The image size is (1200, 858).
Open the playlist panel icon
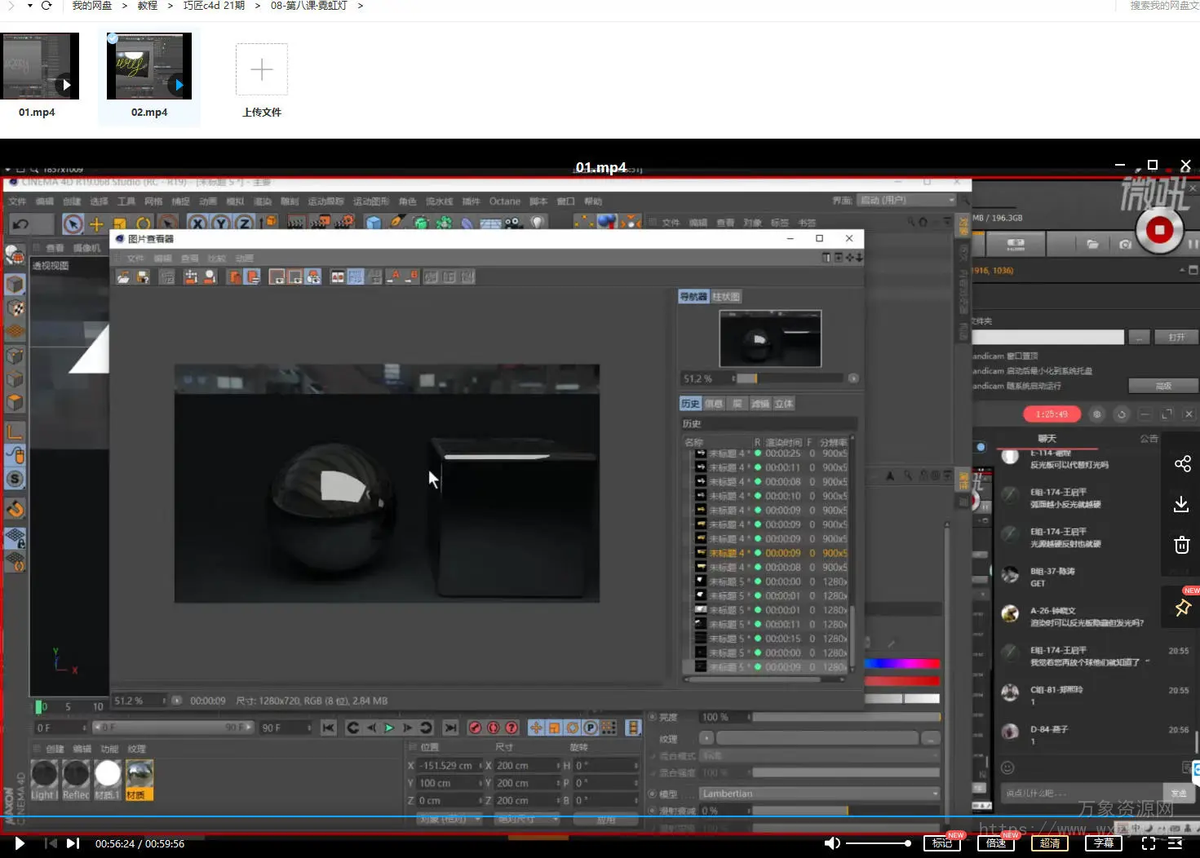tap(1176, 843)
